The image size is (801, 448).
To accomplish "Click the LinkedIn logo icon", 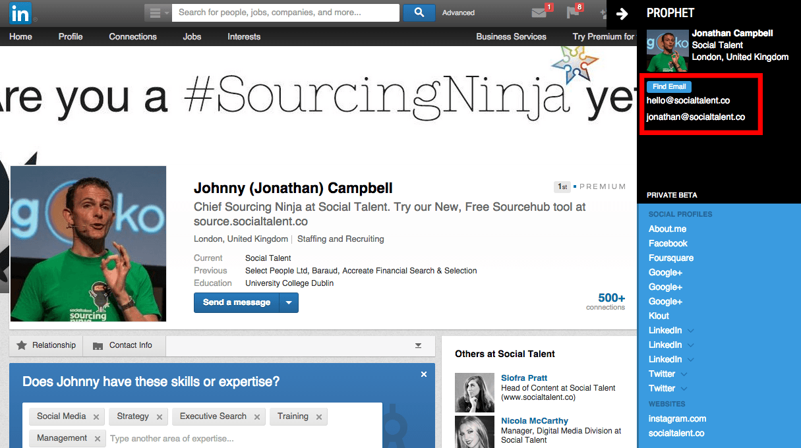I will click(20, 13).
